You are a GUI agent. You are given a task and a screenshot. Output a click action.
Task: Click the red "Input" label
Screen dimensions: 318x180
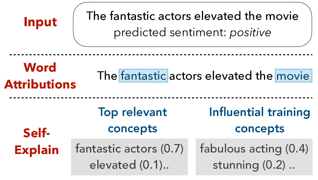40,22
